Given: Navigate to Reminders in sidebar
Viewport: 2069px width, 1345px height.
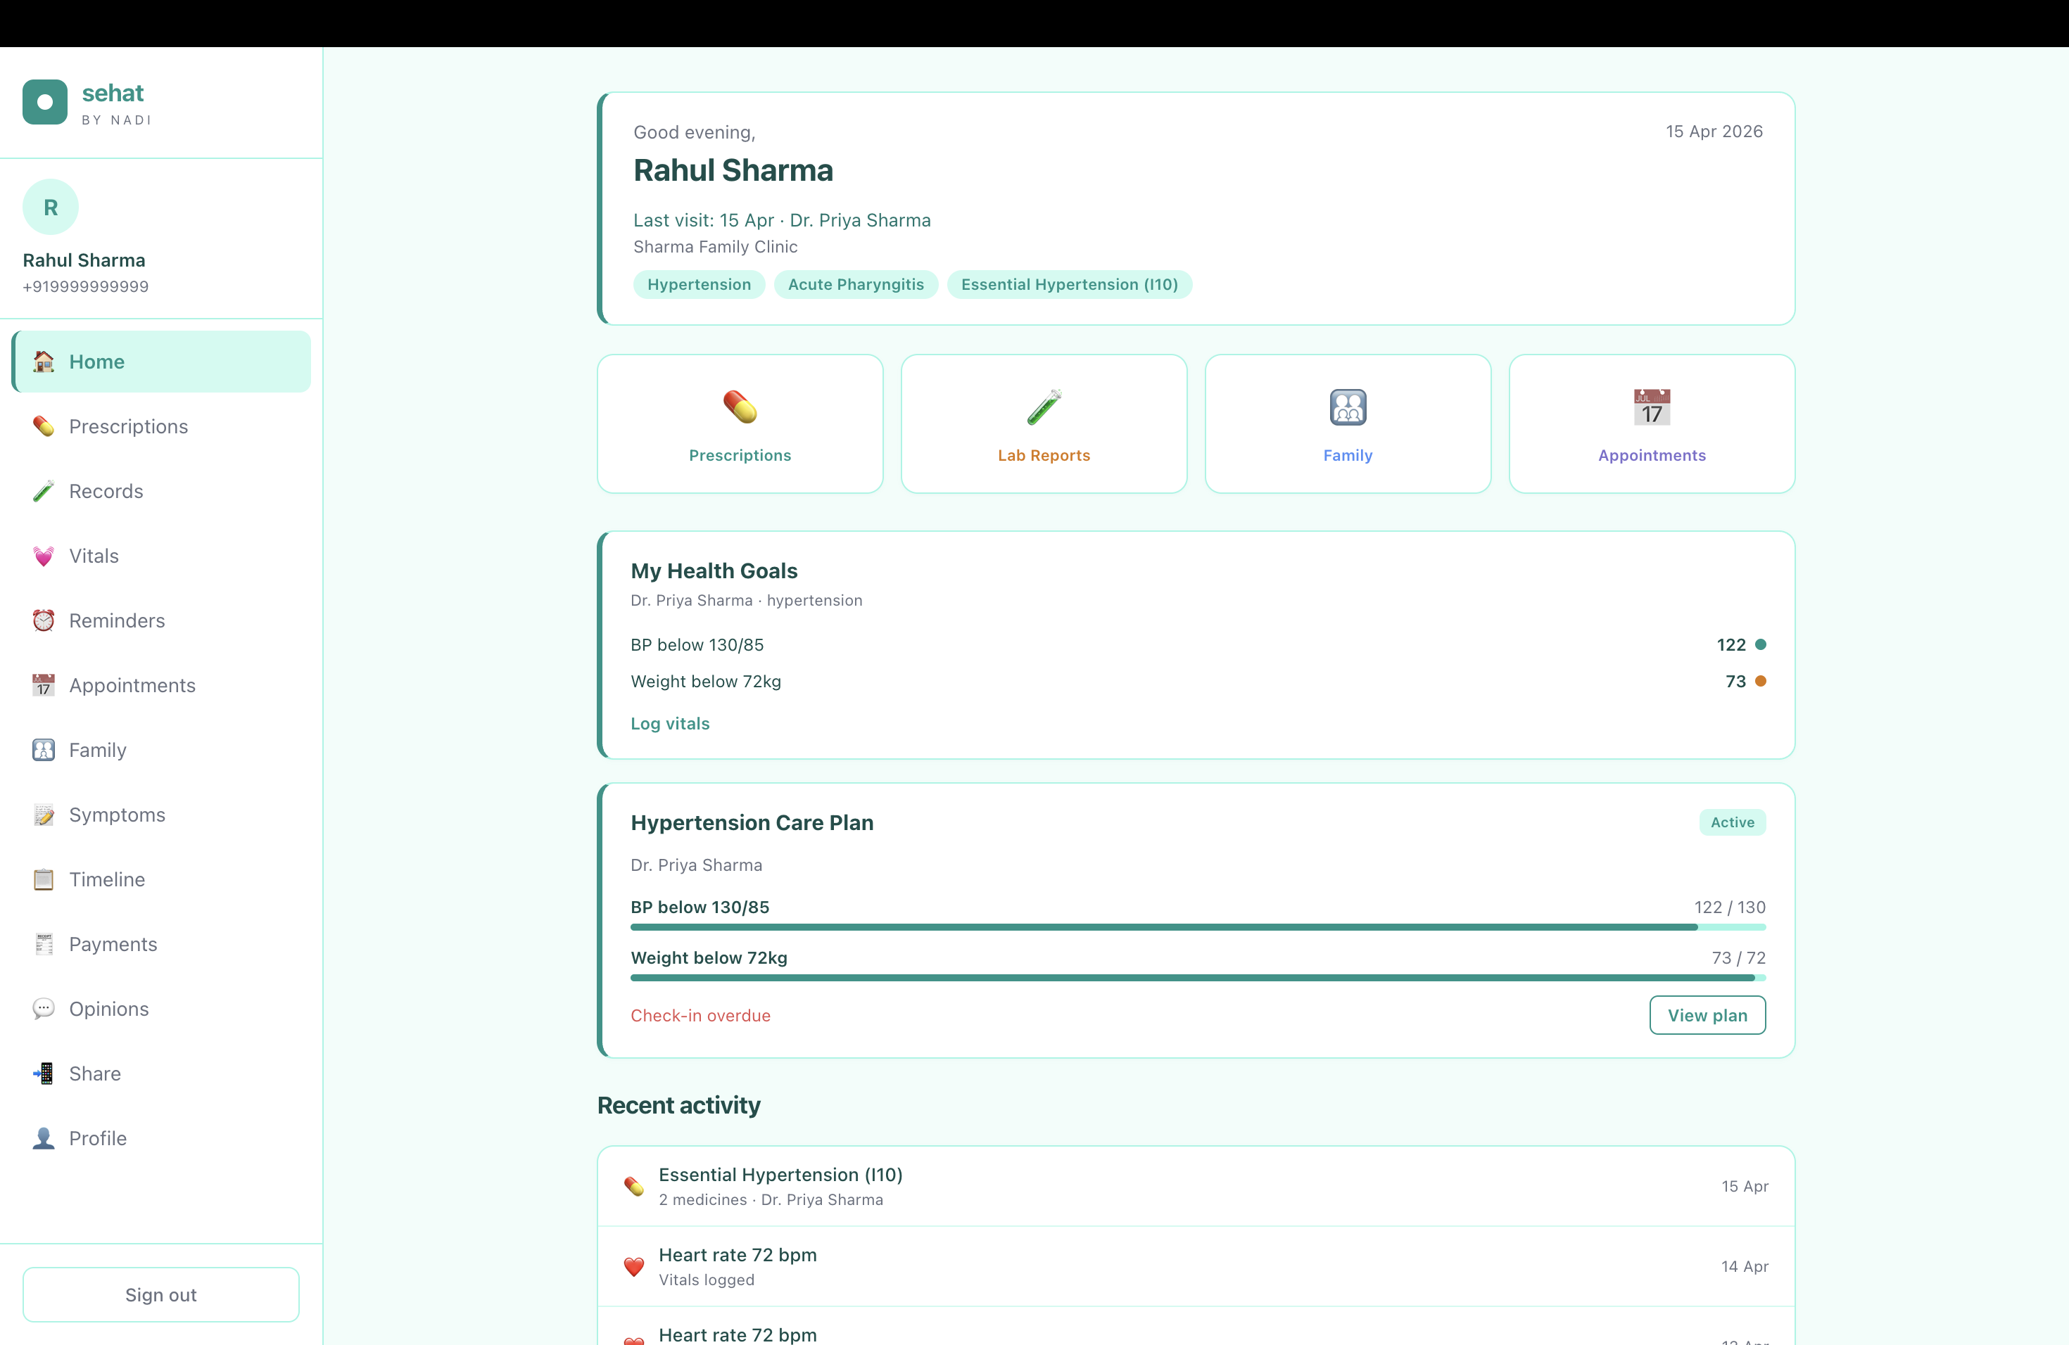Looking at the screenshot, I should click(162, 620).
